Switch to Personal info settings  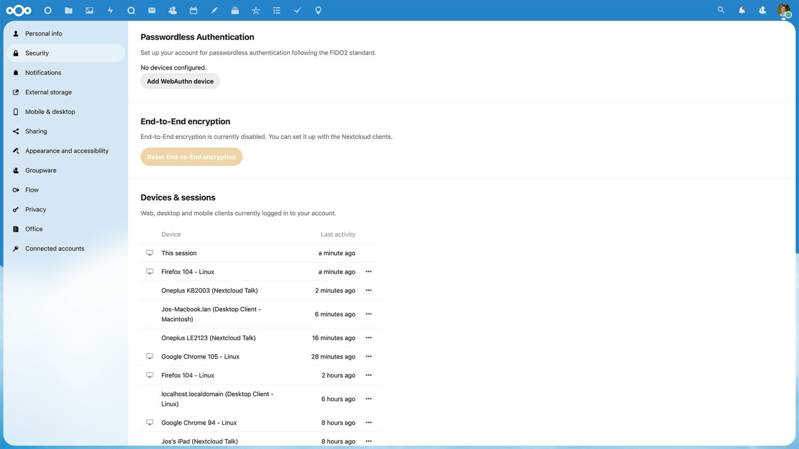point(43,33)
